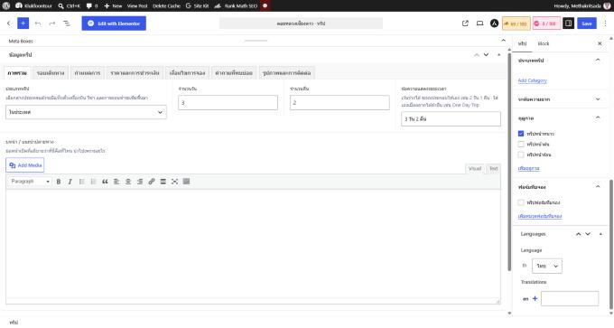This screenshot has width=614, height=328.
Task: Select the second meta box tab
Action: pyautogui.click(x=51, y=73)
